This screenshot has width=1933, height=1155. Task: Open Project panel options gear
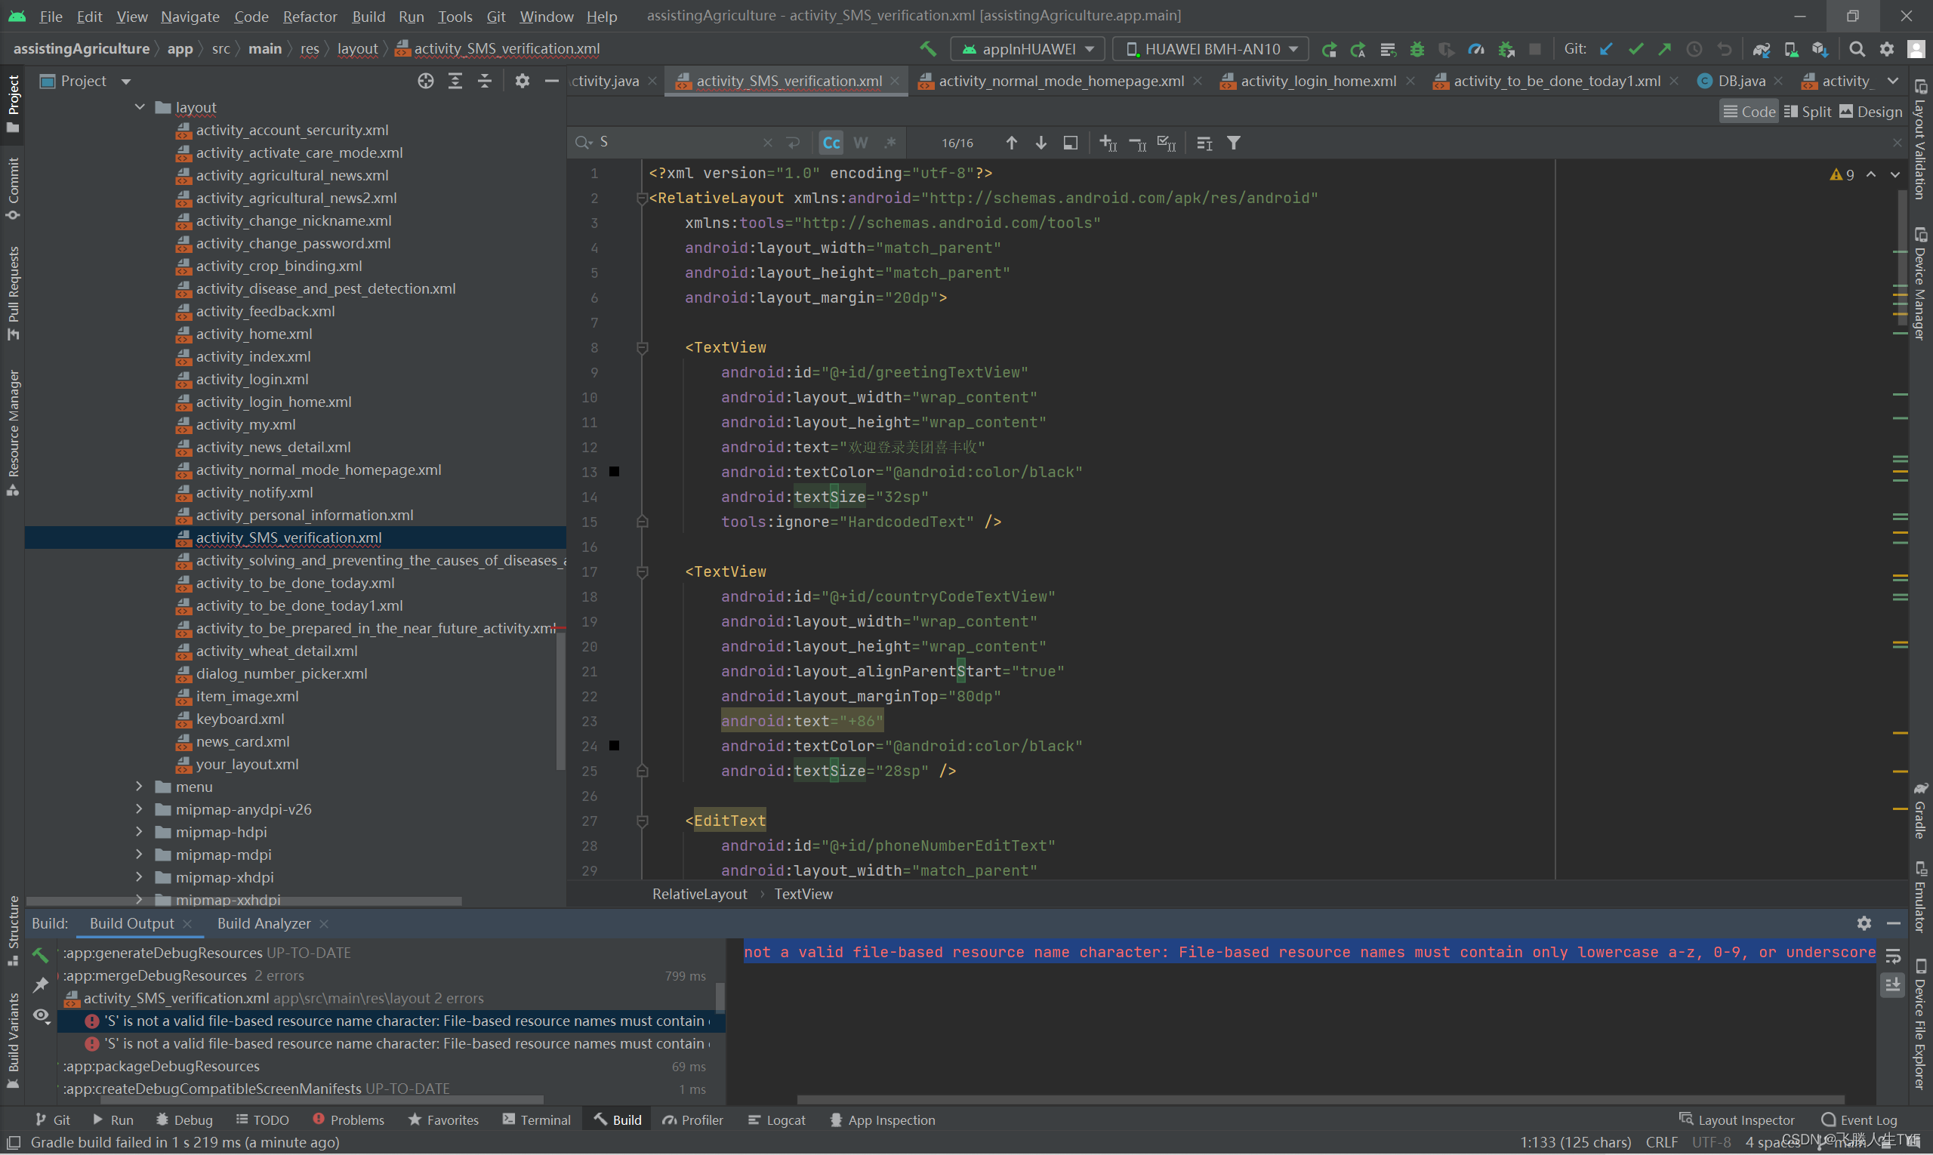tap(522, 81)
